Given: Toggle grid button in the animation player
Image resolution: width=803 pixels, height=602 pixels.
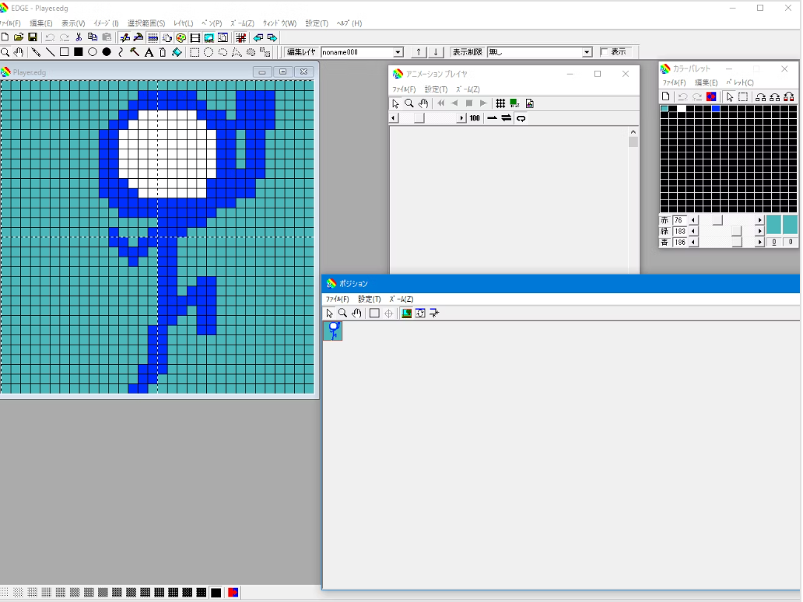Looking at the screenshot, I should point(500,103).
